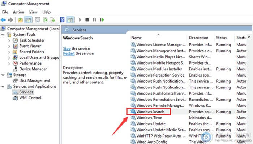Toggle Show/Hide Action Pane icon
253x144 pixels.
pos(70,20)
